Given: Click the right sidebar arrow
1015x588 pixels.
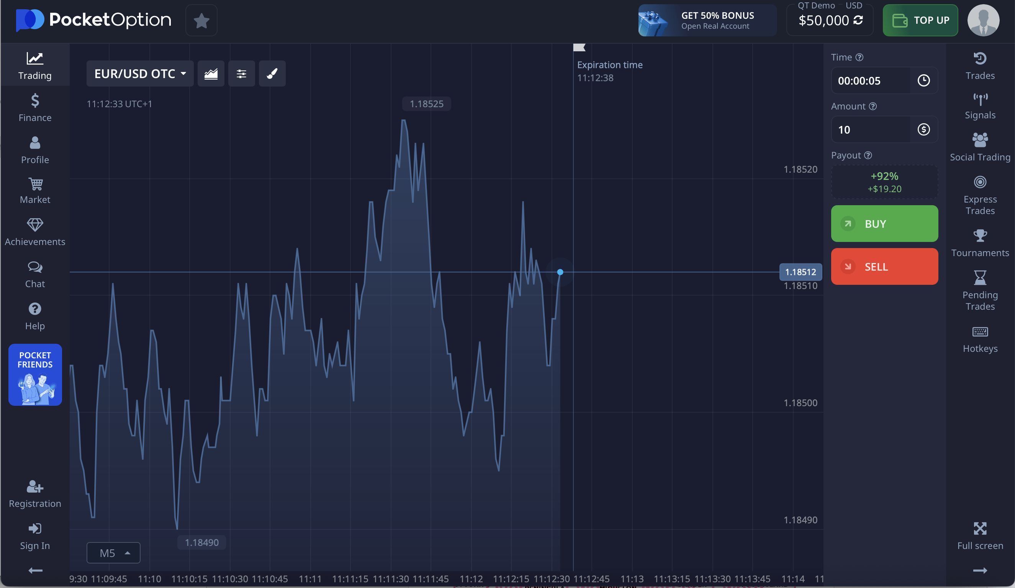Looking at the screenshot, I should coord(980,570).
